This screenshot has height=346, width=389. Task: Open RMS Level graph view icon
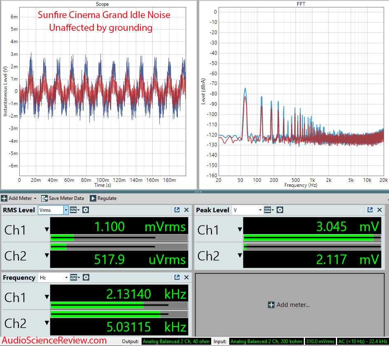pos(75,210)
